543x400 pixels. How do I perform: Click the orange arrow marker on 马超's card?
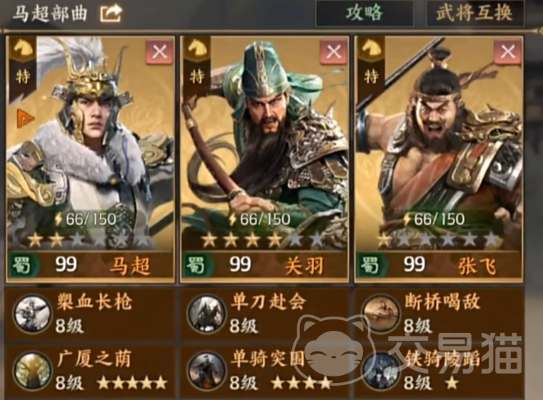click(25, 118)
